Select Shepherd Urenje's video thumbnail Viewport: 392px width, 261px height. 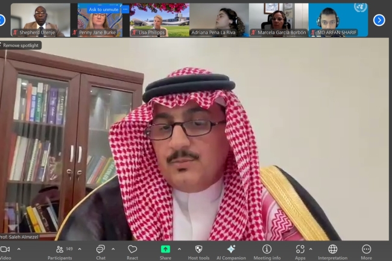[40, 20]
